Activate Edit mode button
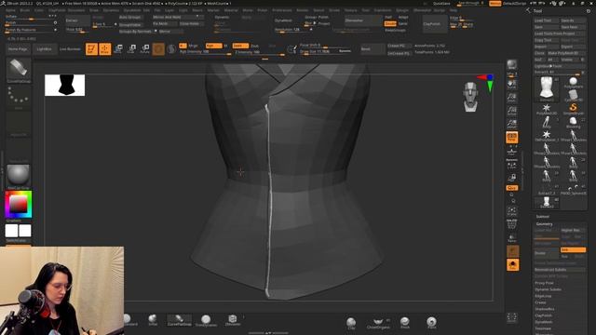 91,49
